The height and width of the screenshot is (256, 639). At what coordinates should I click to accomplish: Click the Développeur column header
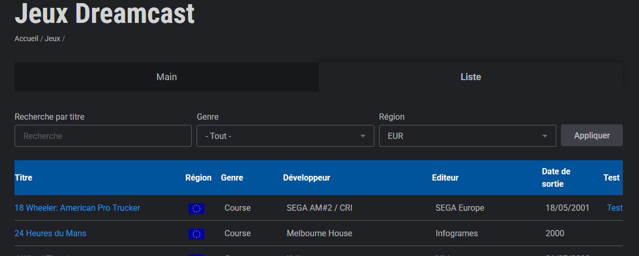point(306,177)
